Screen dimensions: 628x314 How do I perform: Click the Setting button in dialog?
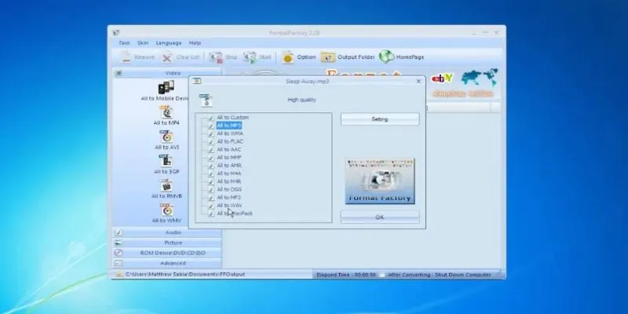point(380,119)
